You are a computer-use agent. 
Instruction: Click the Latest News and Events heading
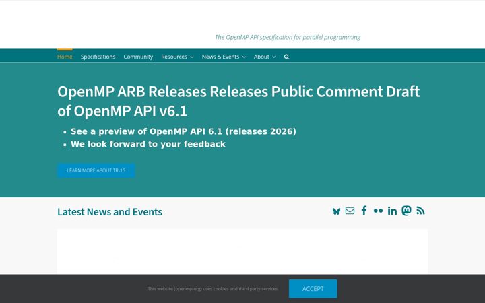click(x=110, y=212)
